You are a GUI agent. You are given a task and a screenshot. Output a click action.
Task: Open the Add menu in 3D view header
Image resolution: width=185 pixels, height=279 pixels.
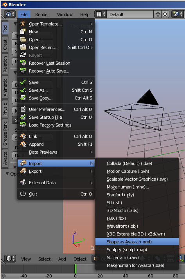tap(62, 259)
